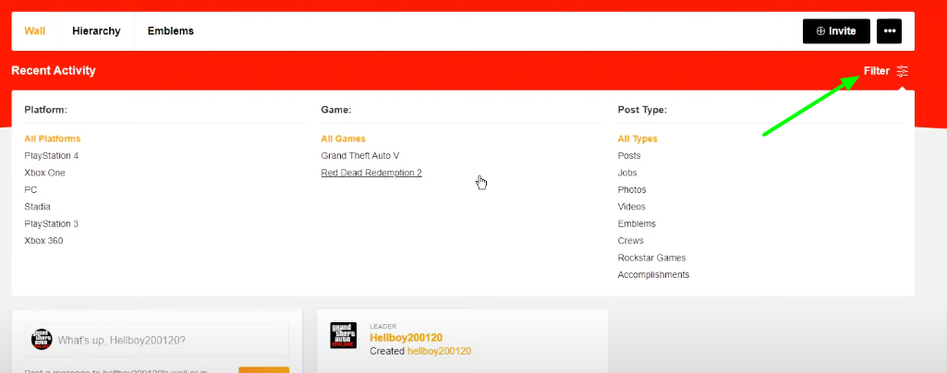Image resolution: width=947 pixels, height=373 pixels.
Task: Click the Platform: column heading
Action: click(x=45, y=110)
